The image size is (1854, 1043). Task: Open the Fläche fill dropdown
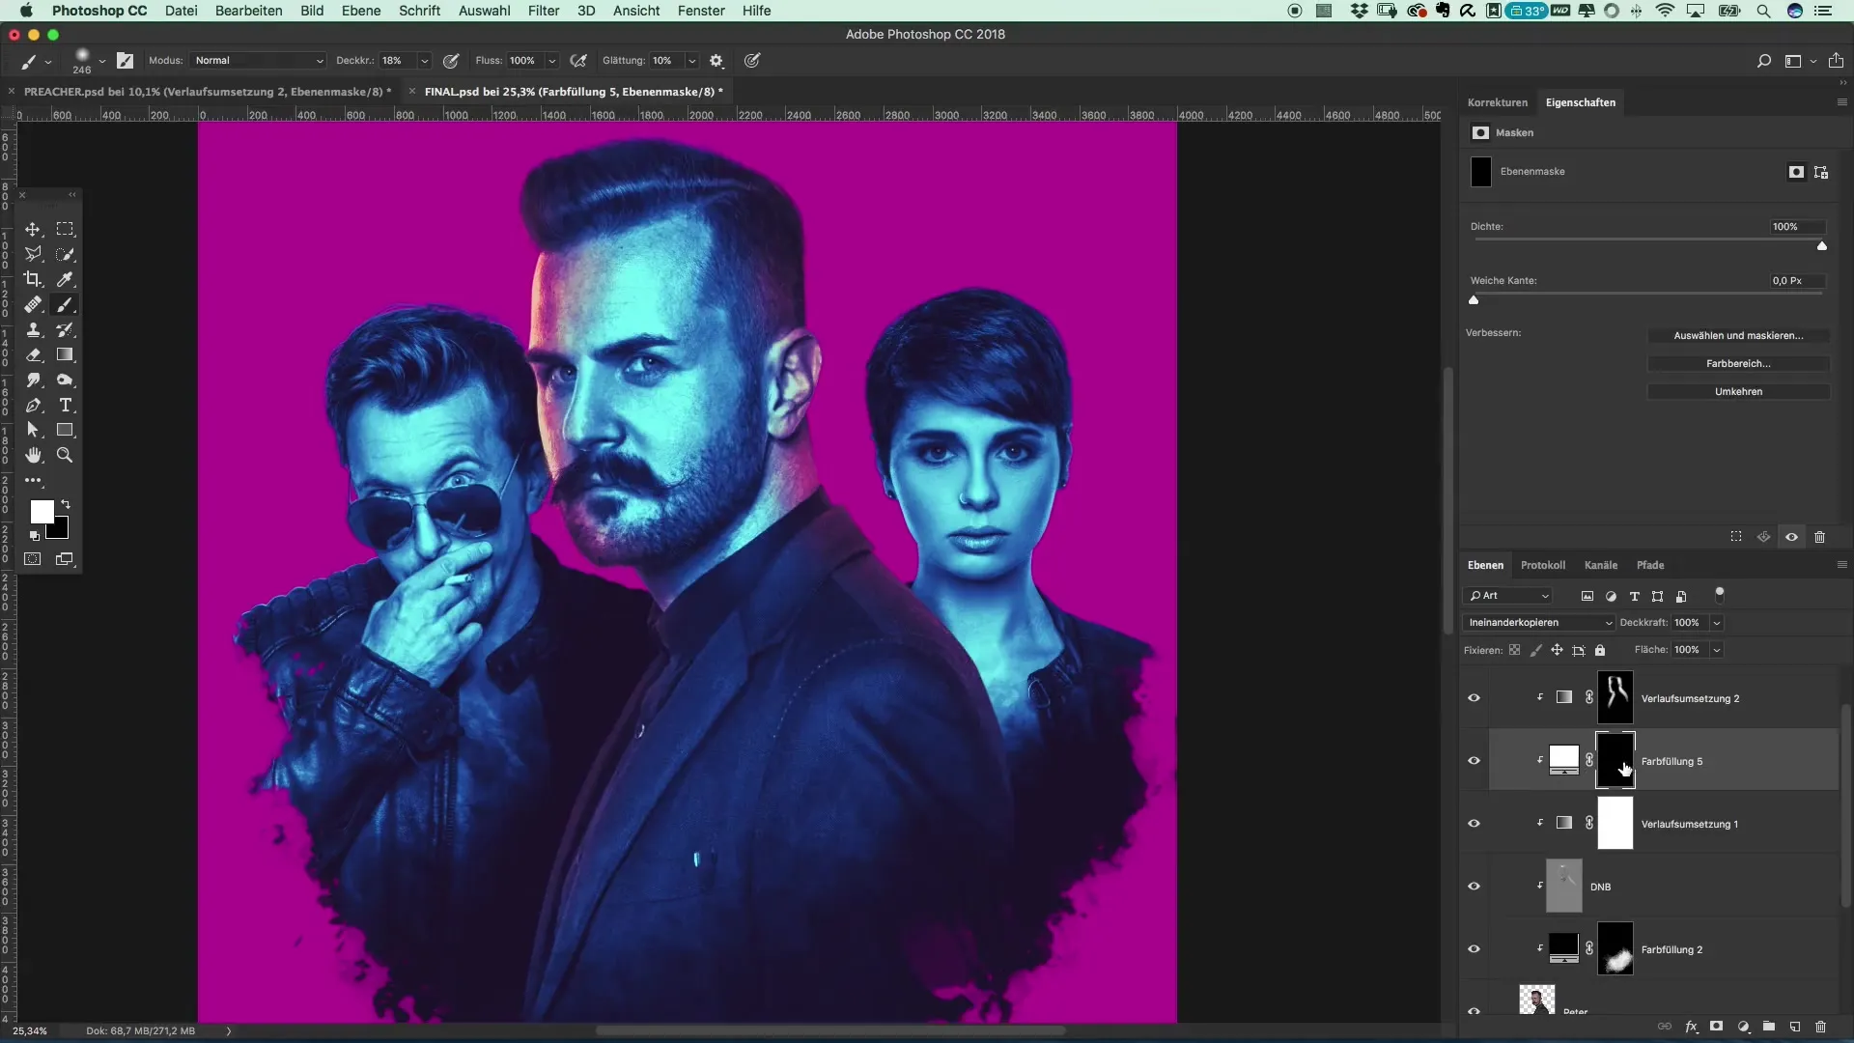[1717, 650]
